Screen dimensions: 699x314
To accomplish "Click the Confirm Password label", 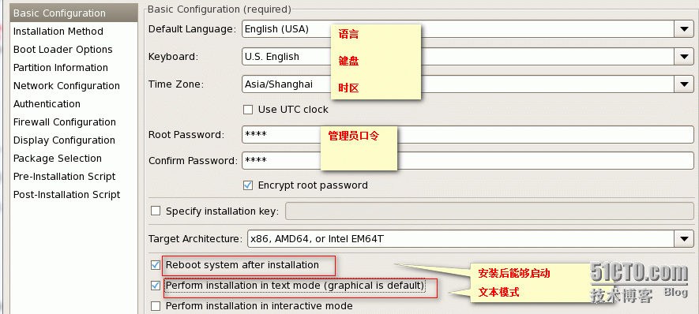I will [193, 161].
